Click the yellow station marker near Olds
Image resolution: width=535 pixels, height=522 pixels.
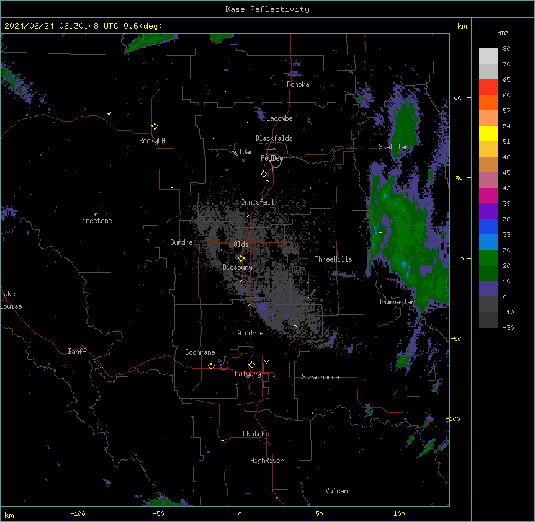tap(241, 259)
